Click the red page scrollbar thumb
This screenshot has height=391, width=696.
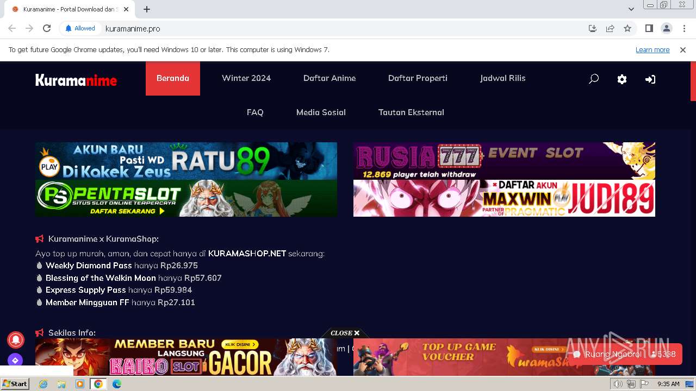(693, 81)
